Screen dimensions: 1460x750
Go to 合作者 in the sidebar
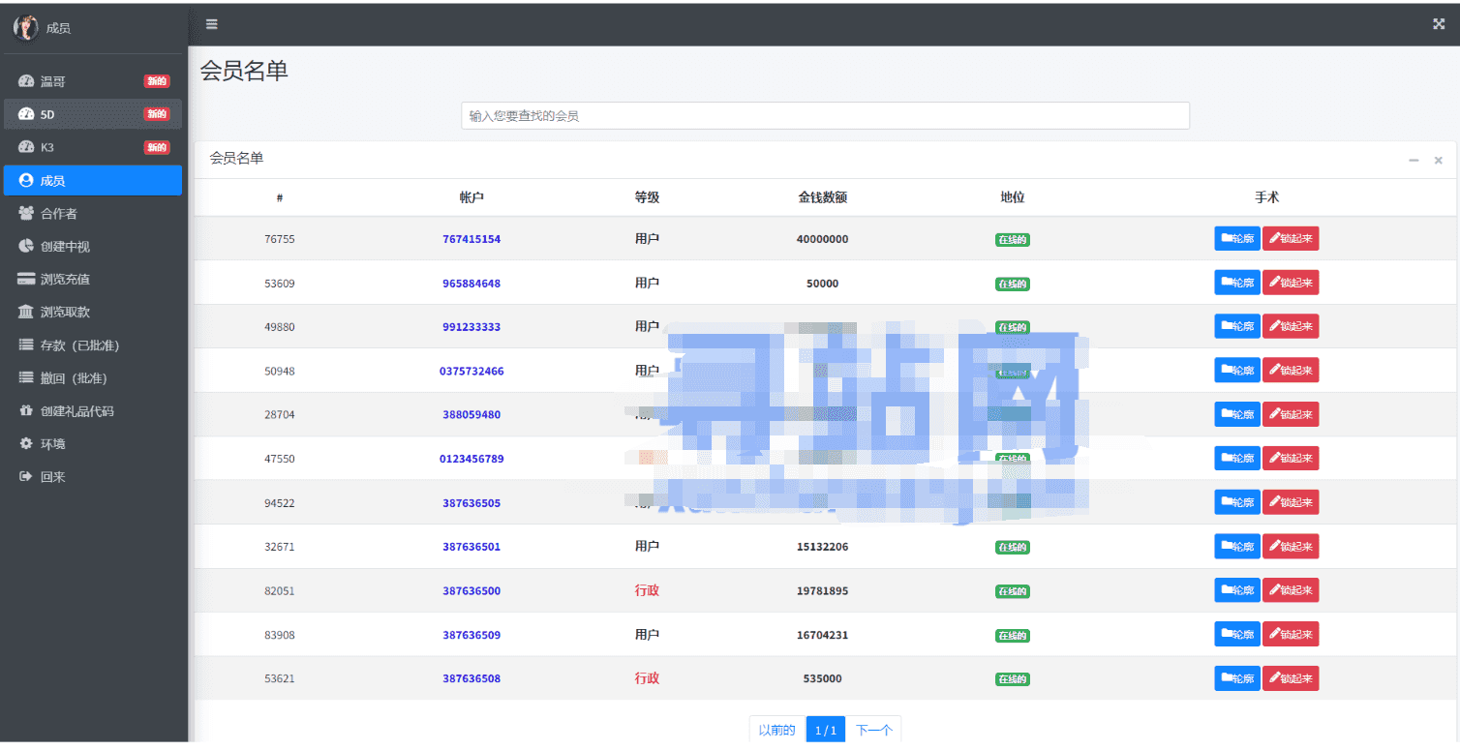[58, 214]
